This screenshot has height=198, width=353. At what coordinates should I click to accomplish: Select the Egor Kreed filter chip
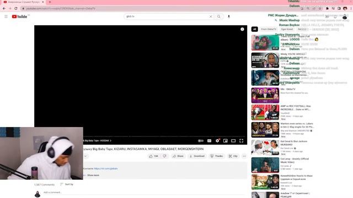[287, 29]
